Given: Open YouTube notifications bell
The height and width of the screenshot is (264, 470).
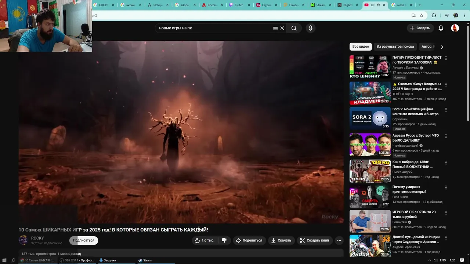Looking at the screenshot, I should [441, 28].
